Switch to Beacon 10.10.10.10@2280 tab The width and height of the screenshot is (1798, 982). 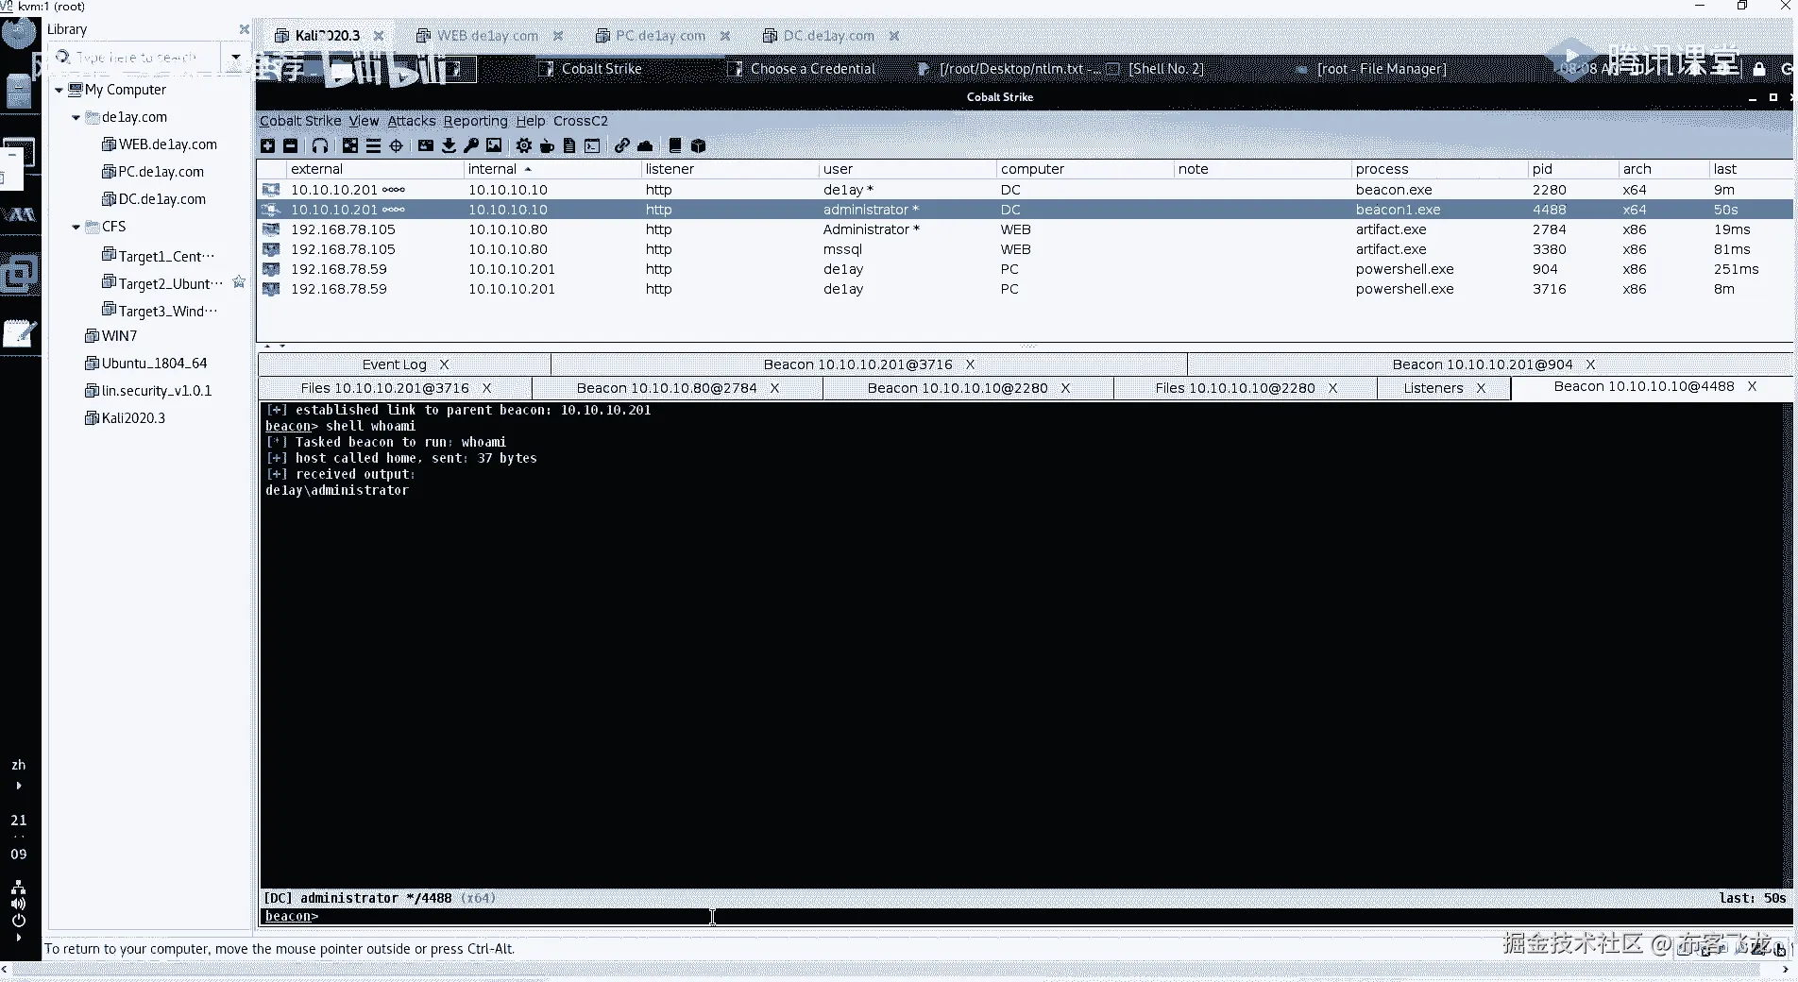958,388
